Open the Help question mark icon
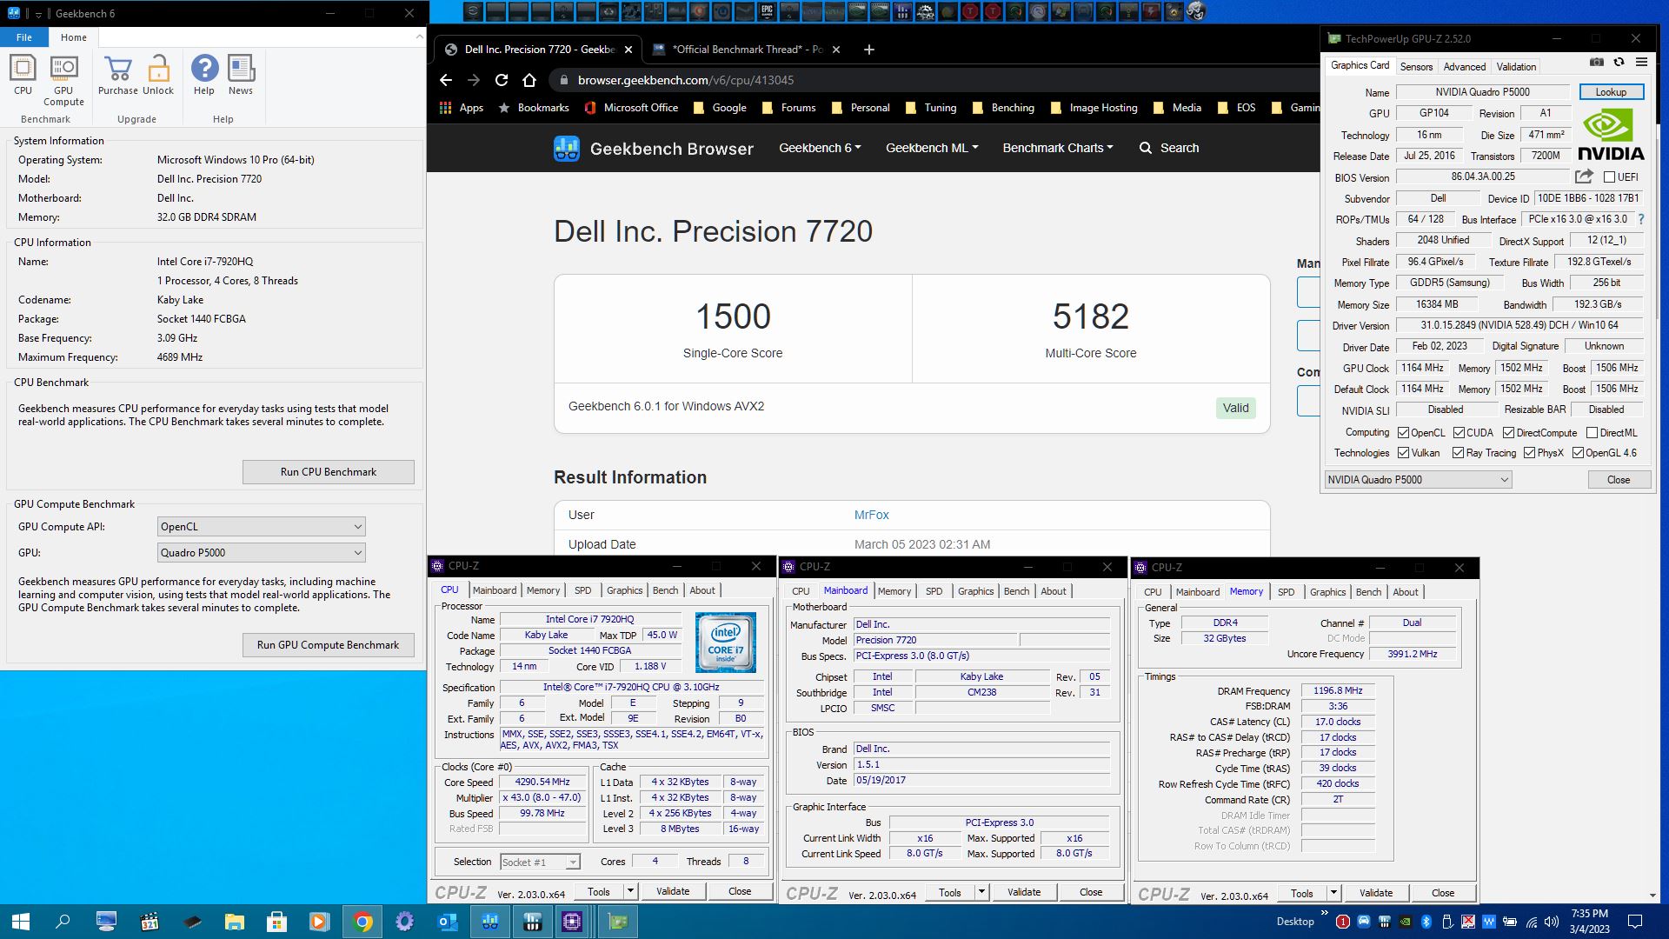This screenshot has width=1669, height=939. point(204,75)
